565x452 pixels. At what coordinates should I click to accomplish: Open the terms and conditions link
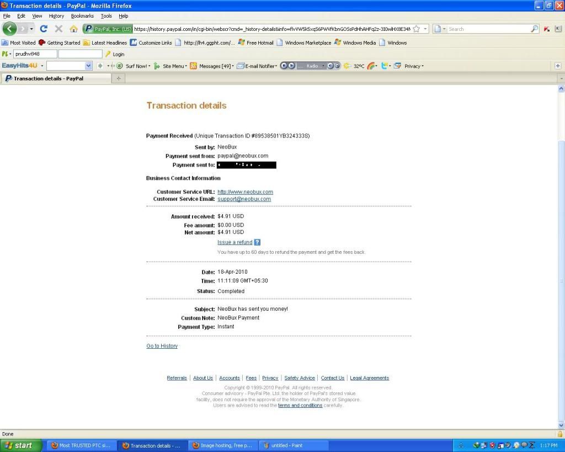point(300,405)
